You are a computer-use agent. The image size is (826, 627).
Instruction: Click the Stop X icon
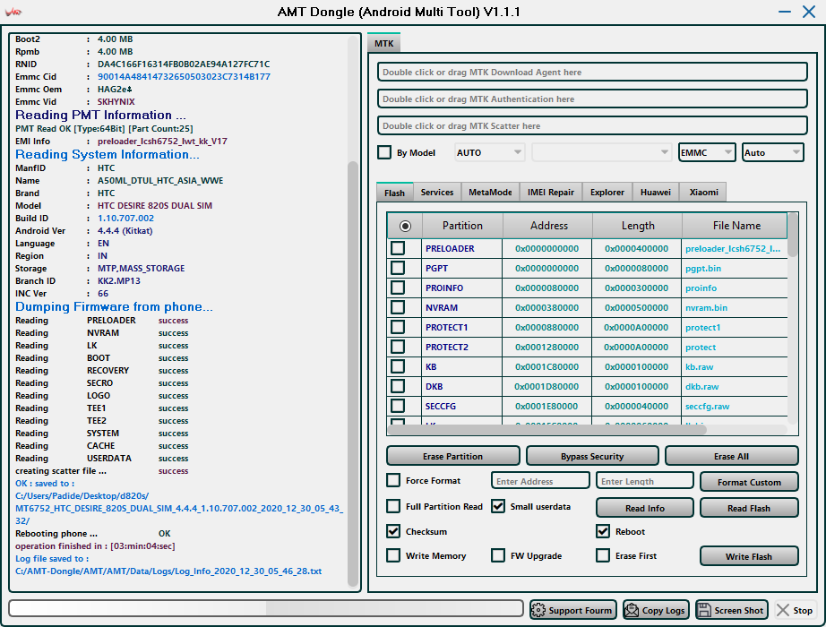[782, 610]
